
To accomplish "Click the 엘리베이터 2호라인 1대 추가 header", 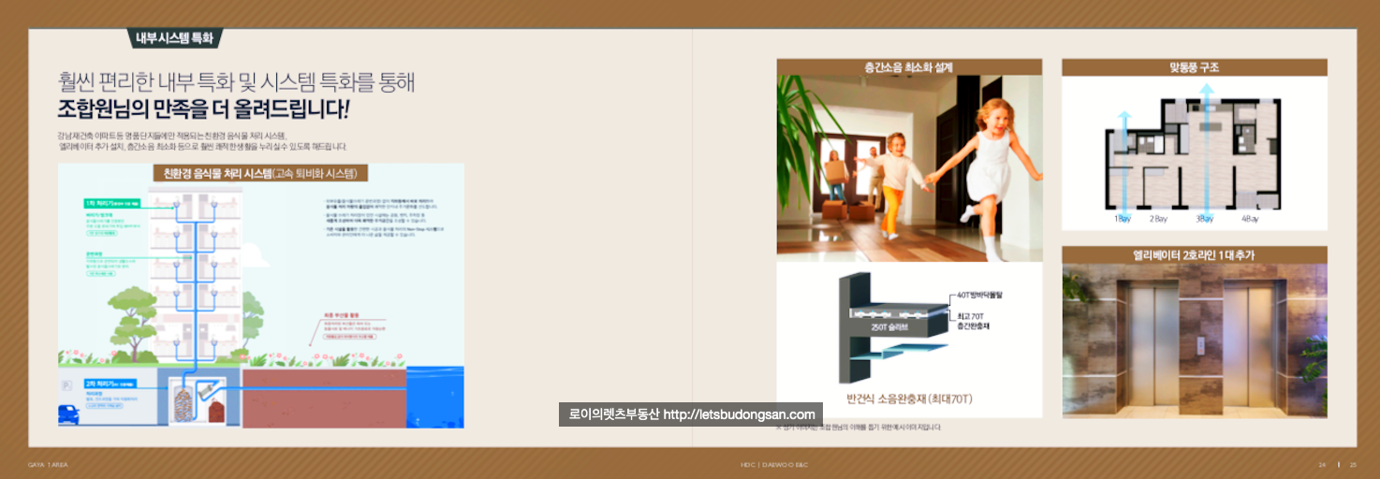I will click(x=1194, y=254).
